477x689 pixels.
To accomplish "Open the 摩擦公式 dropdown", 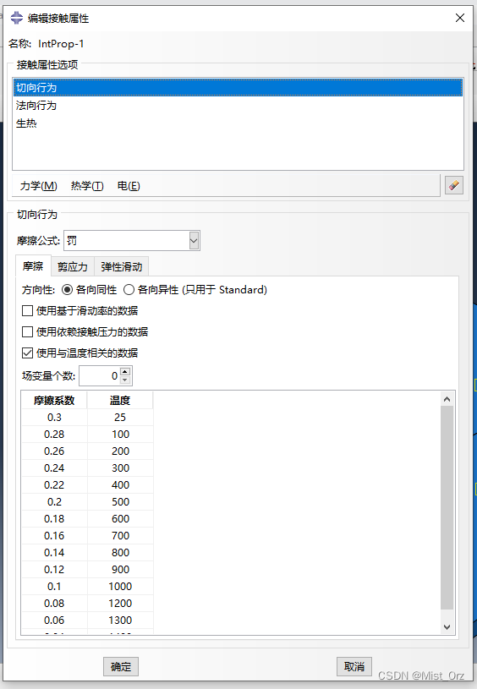I will (x=194, y=241).
